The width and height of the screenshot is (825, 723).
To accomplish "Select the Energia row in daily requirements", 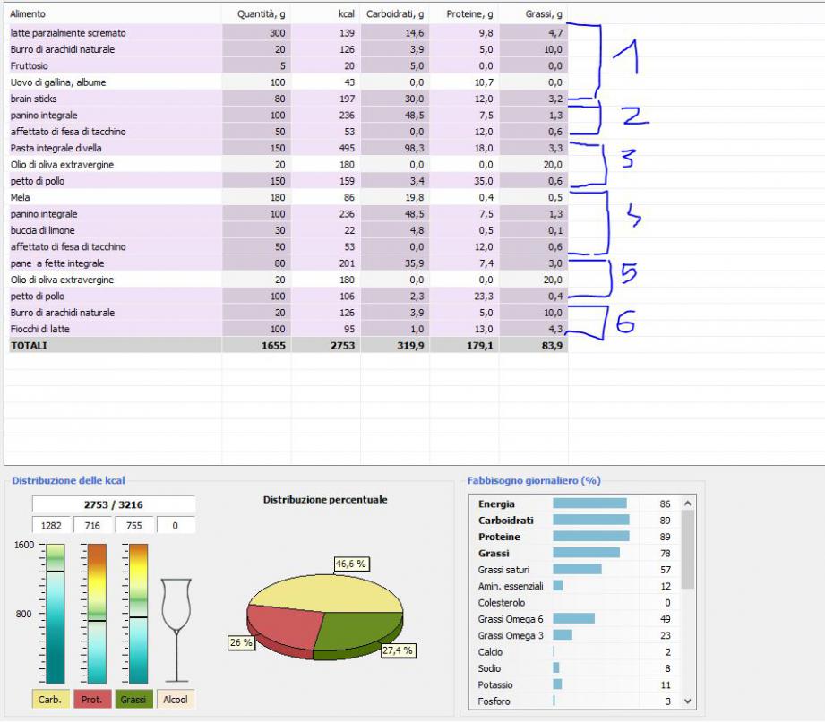I will coord(496,504).
